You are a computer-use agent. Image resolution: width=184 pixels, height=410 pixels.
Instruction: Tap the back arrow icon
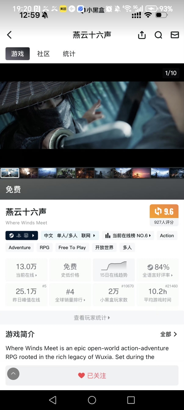tap(10, 35)
